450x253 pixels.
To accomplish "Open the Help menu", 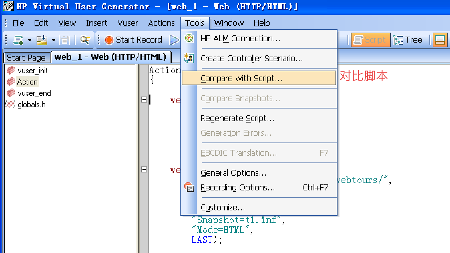I will 262,23.
